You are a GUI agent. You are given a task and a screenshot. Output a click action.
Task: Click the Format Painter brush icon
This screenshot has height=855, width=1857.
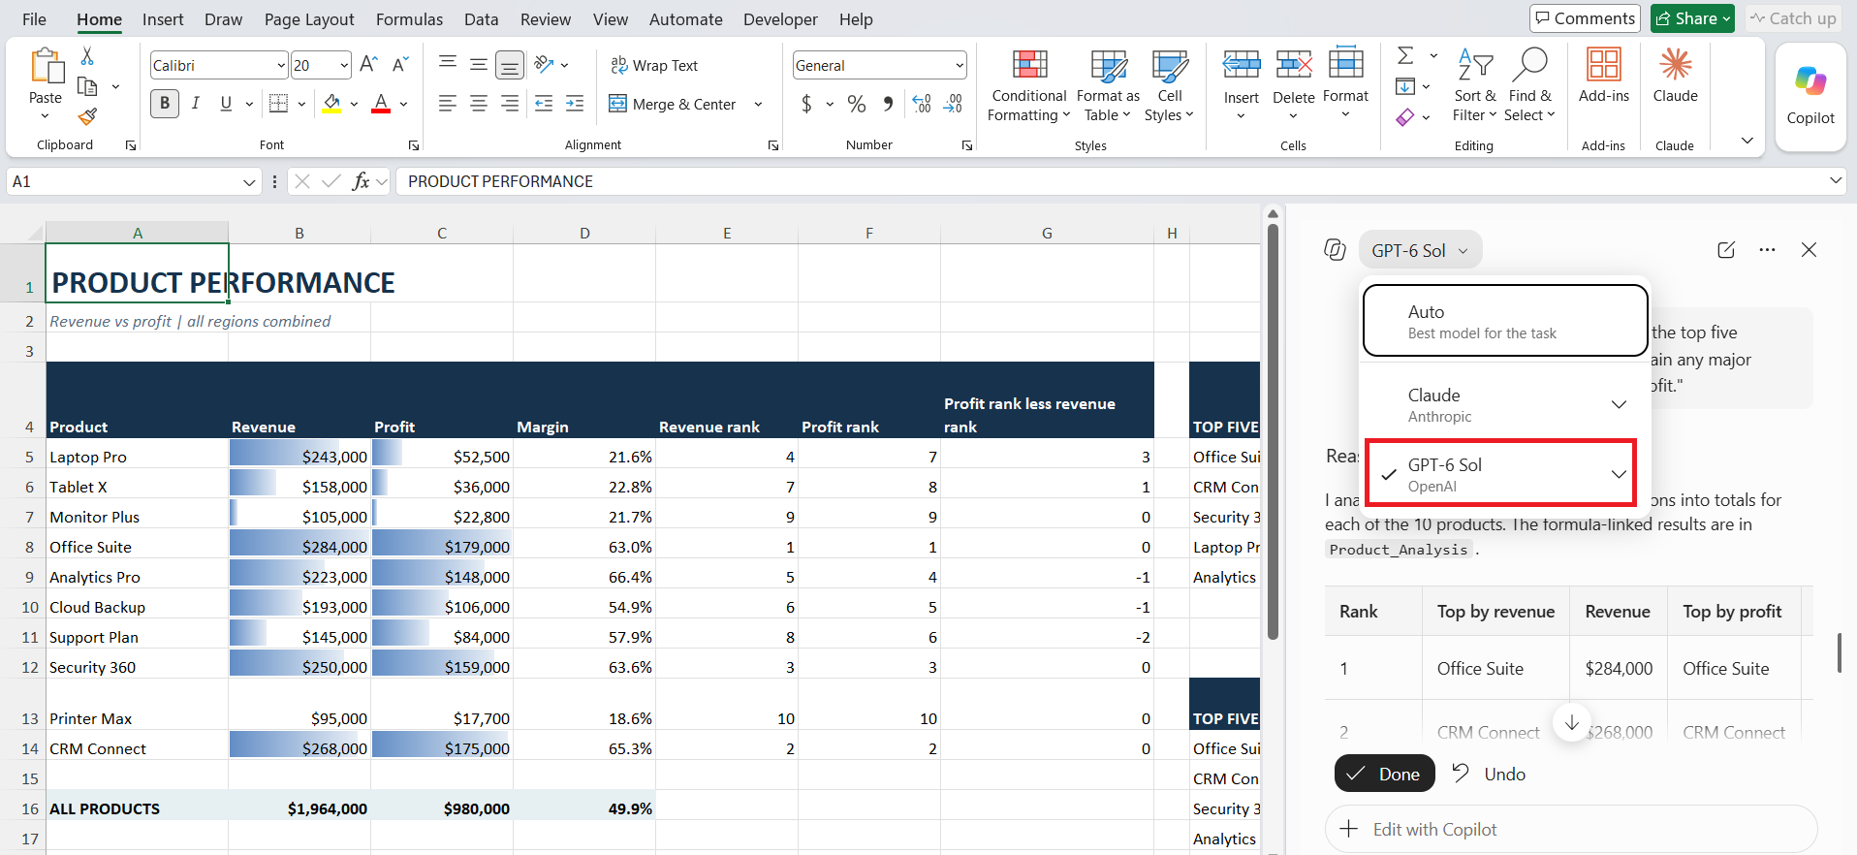(x=87, y=116)
